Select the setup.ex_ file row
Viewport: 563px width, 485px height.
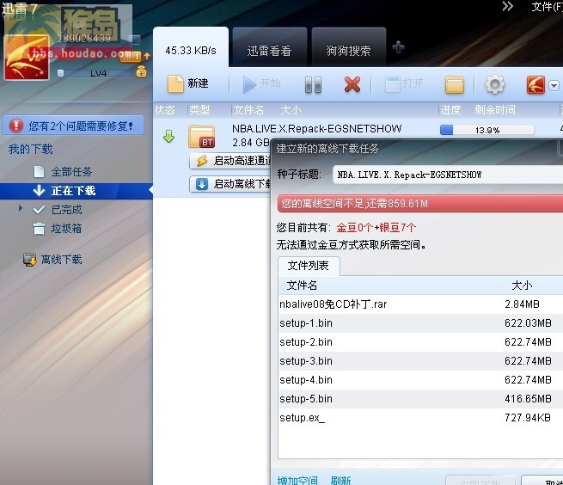[420, 418]
